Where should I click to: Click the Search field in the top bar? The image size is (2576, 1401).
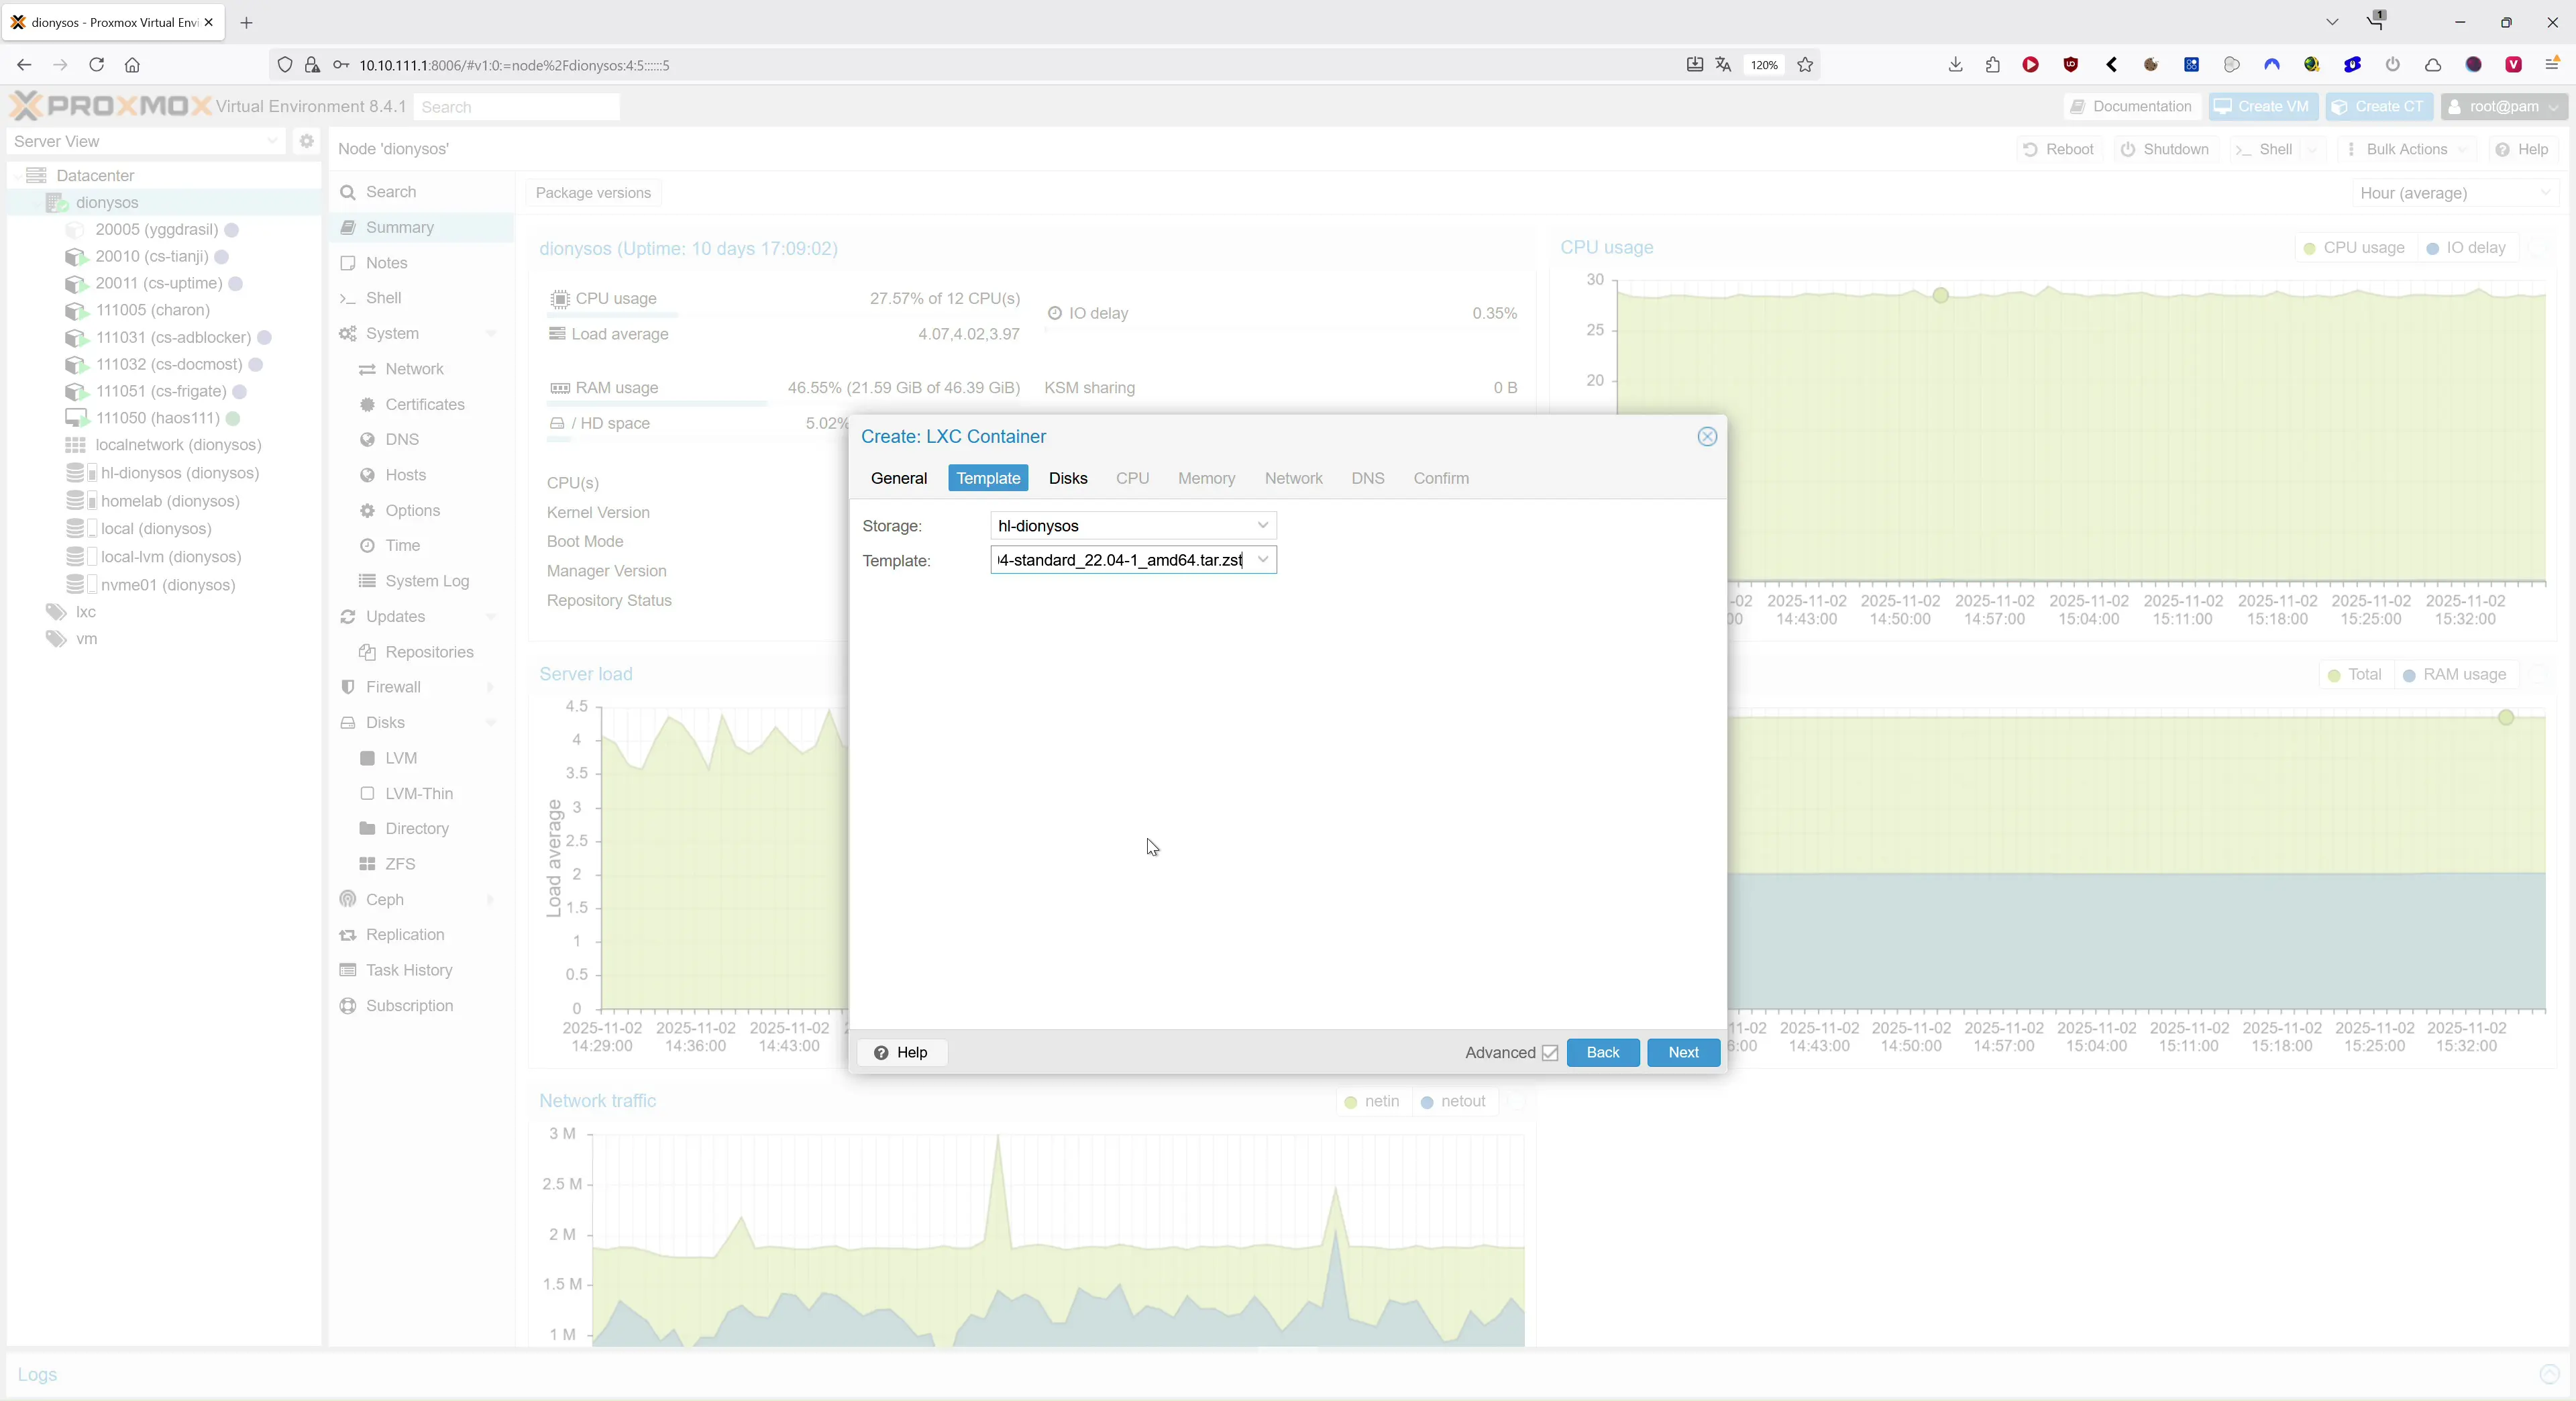tap(516, 106)
